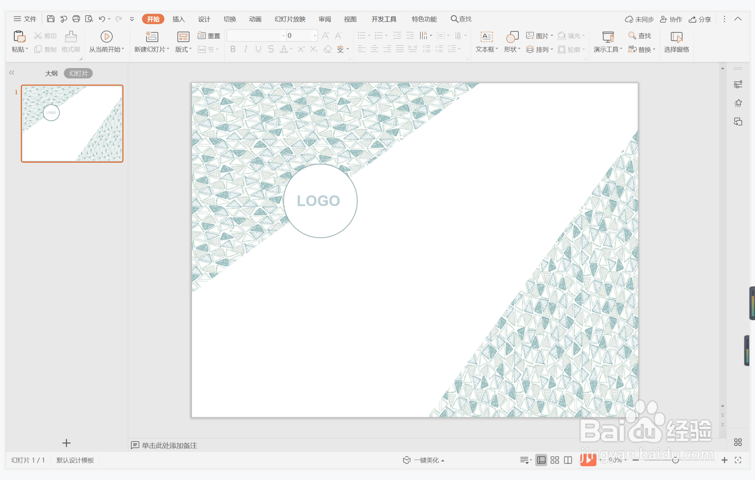Click the undo arrow icon
This screenshot has width=755, height=480.
coord(101,19)
